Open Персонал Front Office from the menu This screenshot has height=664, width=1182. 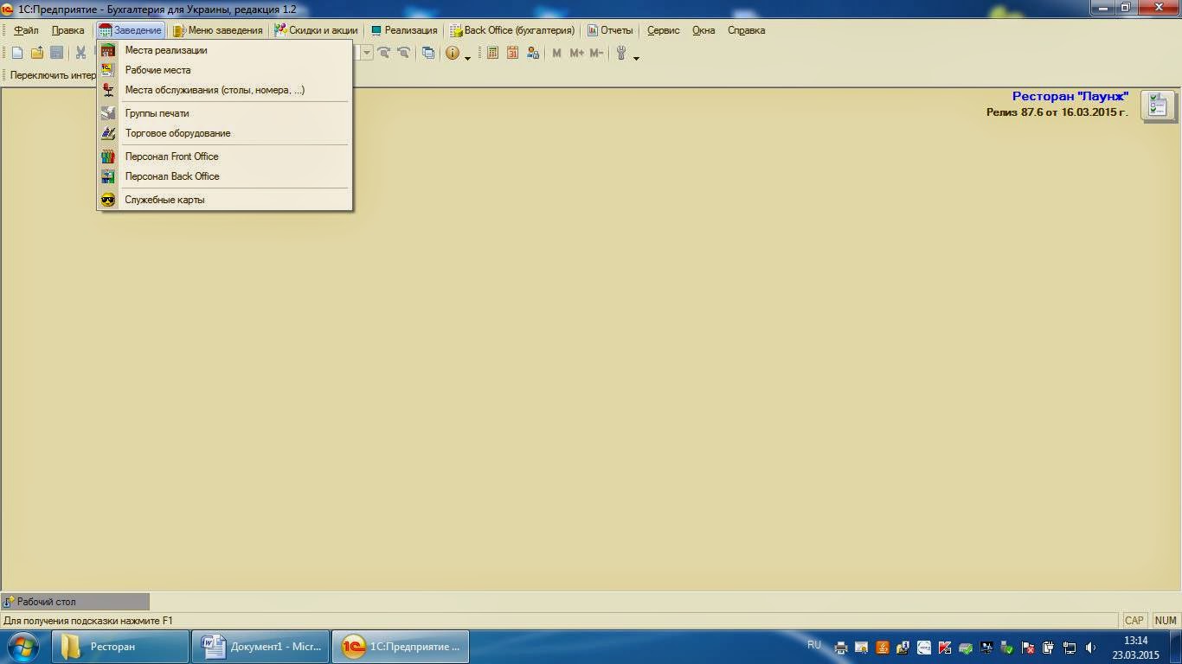225,156
